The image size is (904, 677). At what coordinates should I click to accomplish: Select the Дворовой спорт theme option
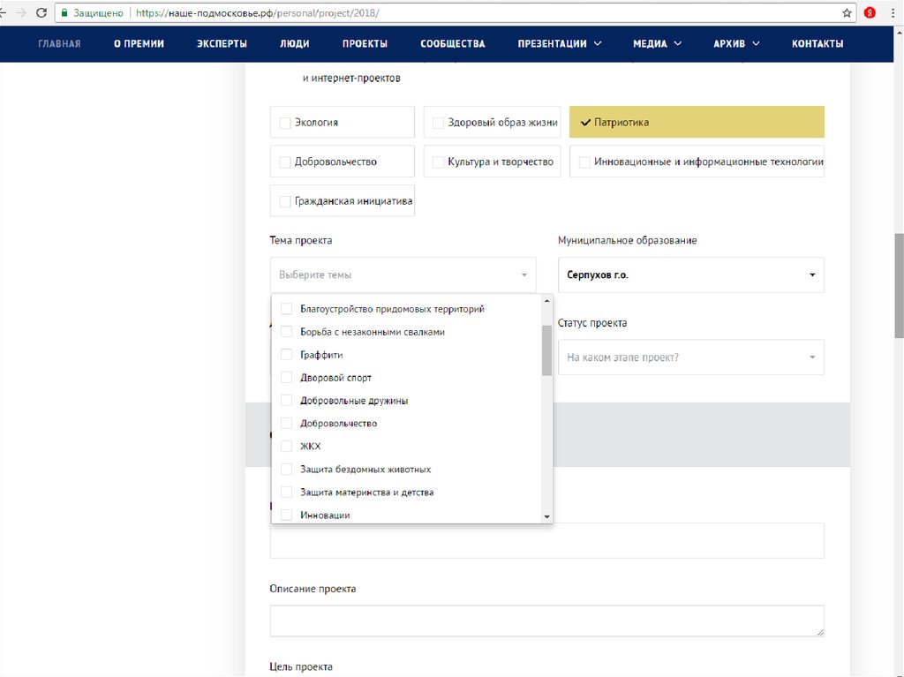[x=335, y=378]
